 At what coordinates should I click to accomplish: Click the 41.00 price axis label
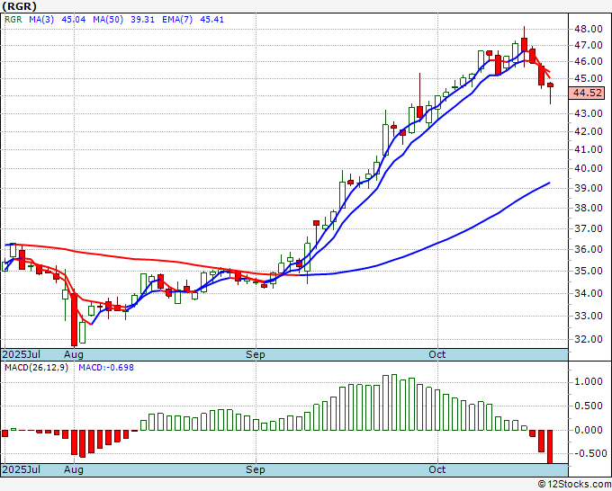(x=589, y=150)
